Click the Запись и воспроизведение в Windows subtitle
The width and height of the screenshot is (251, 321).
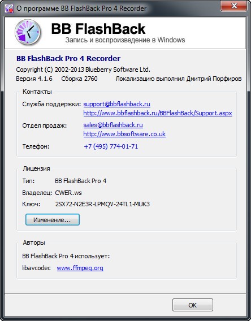tap(125, 40)
